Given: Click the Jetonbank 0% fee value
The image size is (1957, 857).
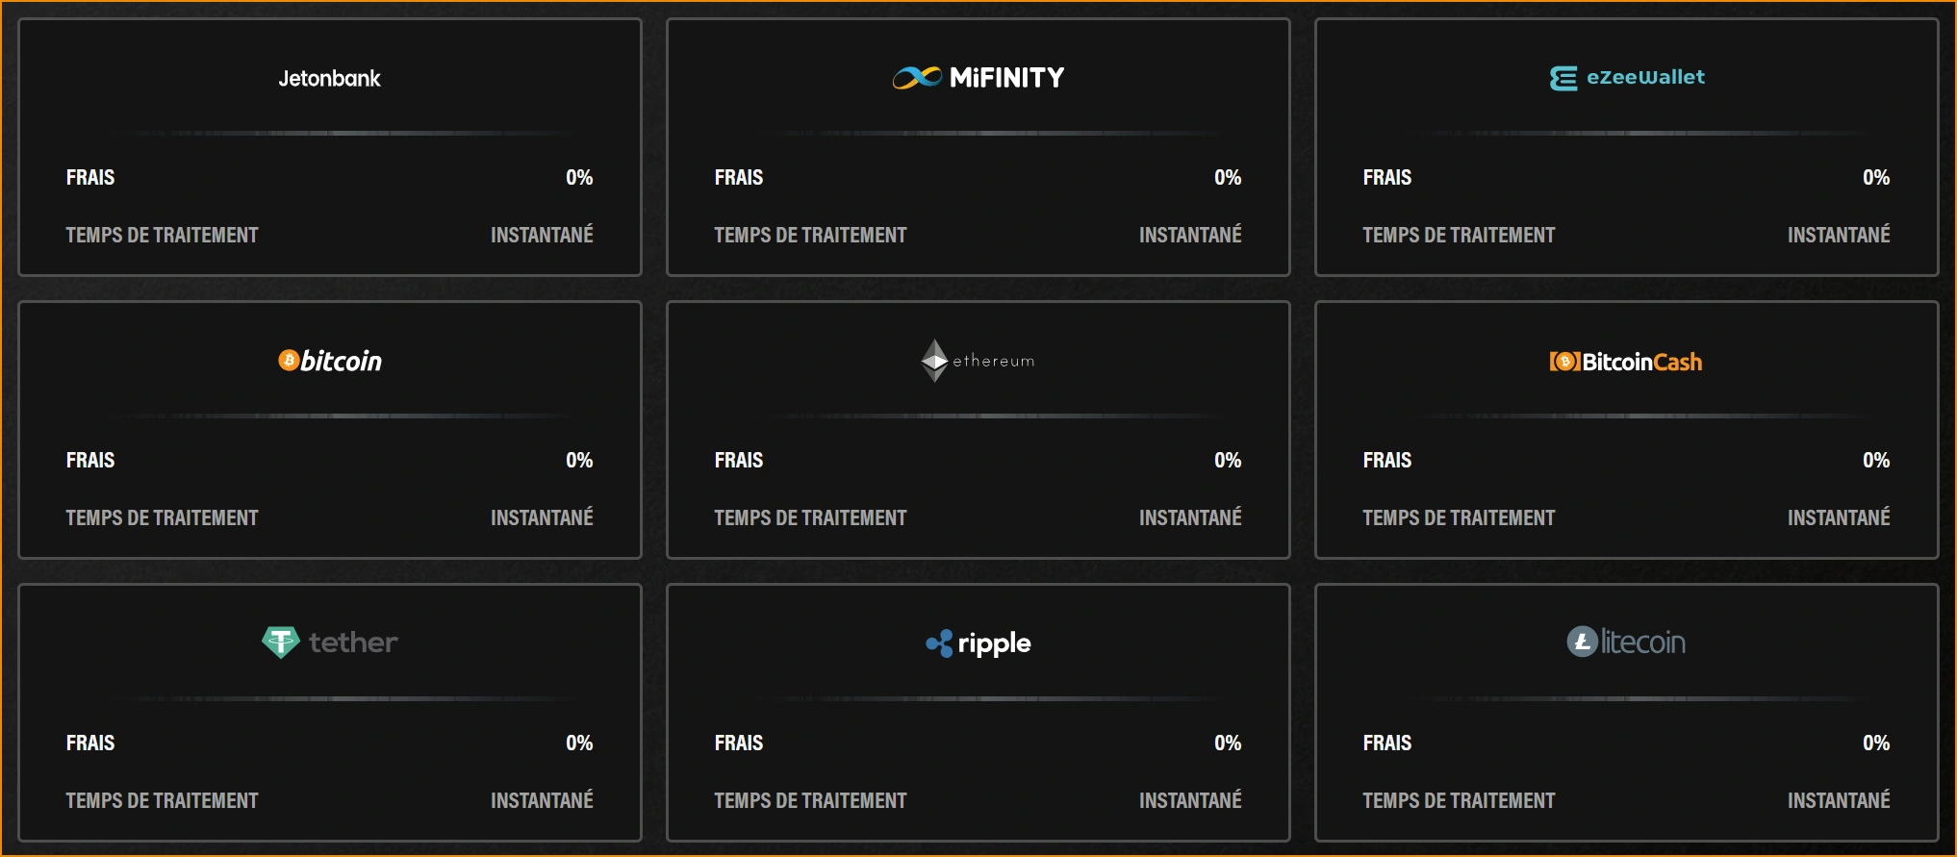Looking at the screenshot, I should click(579, 177).
